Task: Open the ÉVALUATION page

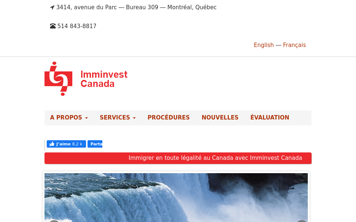Action: [270, 118]
